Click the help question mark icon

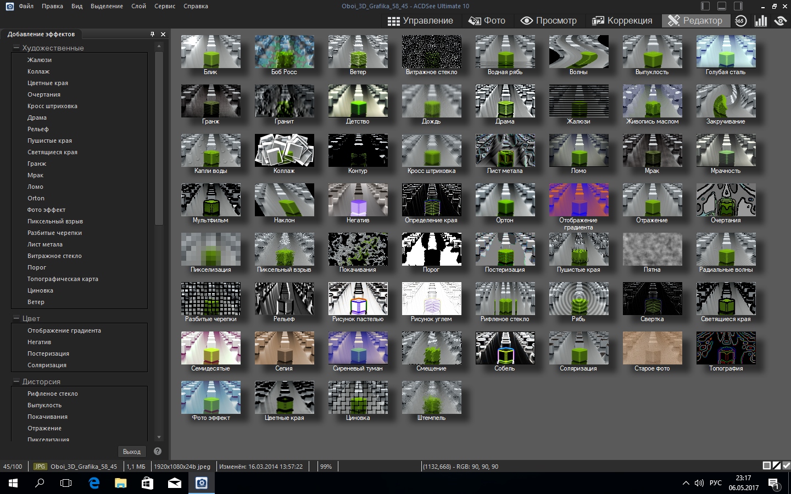158,451
